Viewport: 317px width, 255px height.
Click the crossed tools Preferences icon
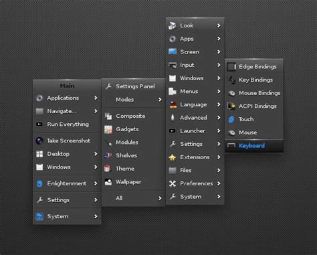173,183
